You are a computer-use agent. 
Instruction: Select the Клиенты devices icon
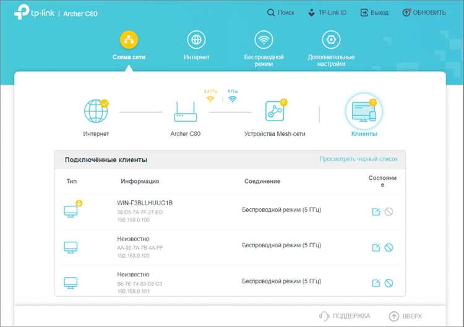364,111
